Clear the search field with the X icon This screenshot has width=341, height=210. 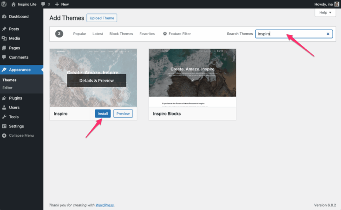click(328, 34)
